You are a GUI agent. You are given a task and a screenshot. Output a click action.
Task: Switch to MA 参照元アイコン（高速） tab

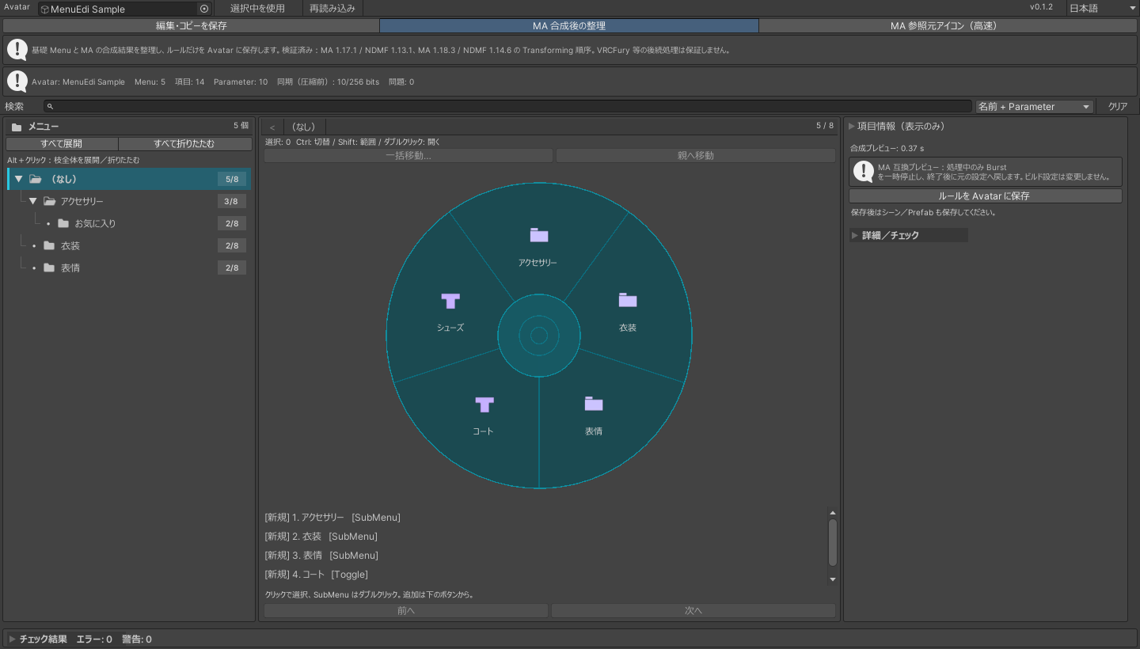click(948, 25)
